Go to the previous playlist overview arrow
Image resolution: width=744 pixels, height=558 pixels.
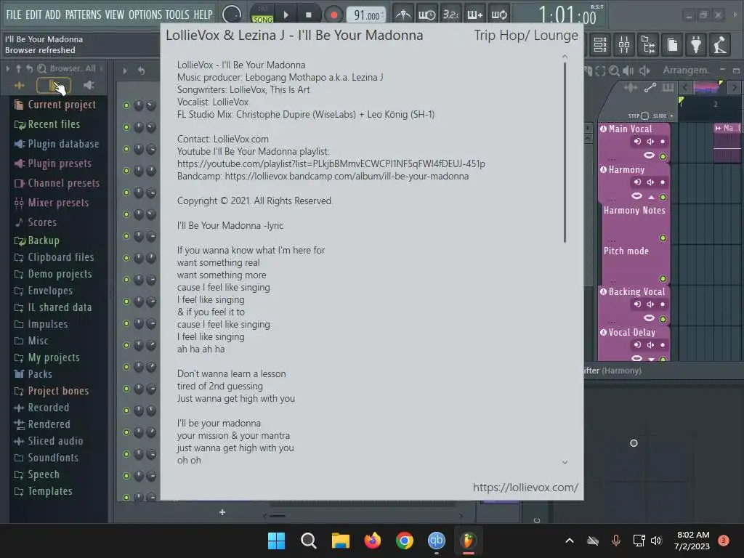click(x=684, y=87)
